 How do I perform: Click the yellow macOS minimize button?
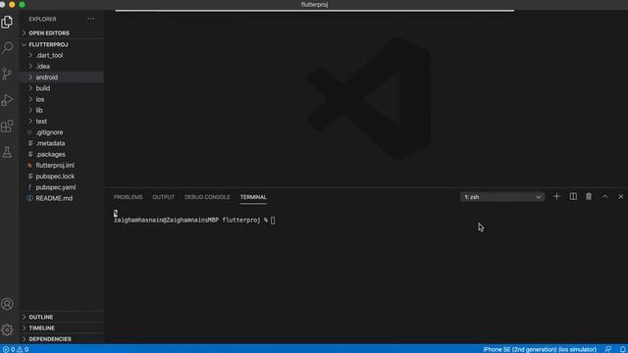[x=12, y=4]
